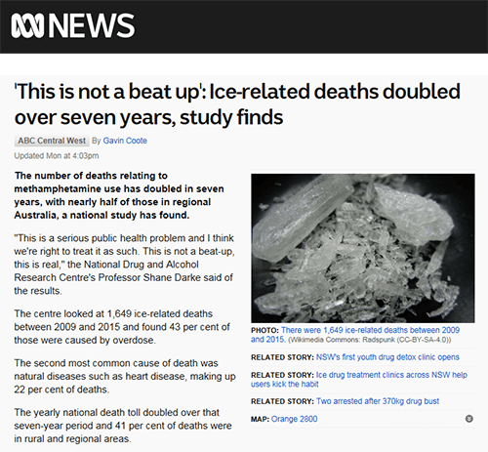Viewport: 488px width, 452px height.
Task: Click the Professor Shane Darke quote paragraph
Action: pos(124,265)
